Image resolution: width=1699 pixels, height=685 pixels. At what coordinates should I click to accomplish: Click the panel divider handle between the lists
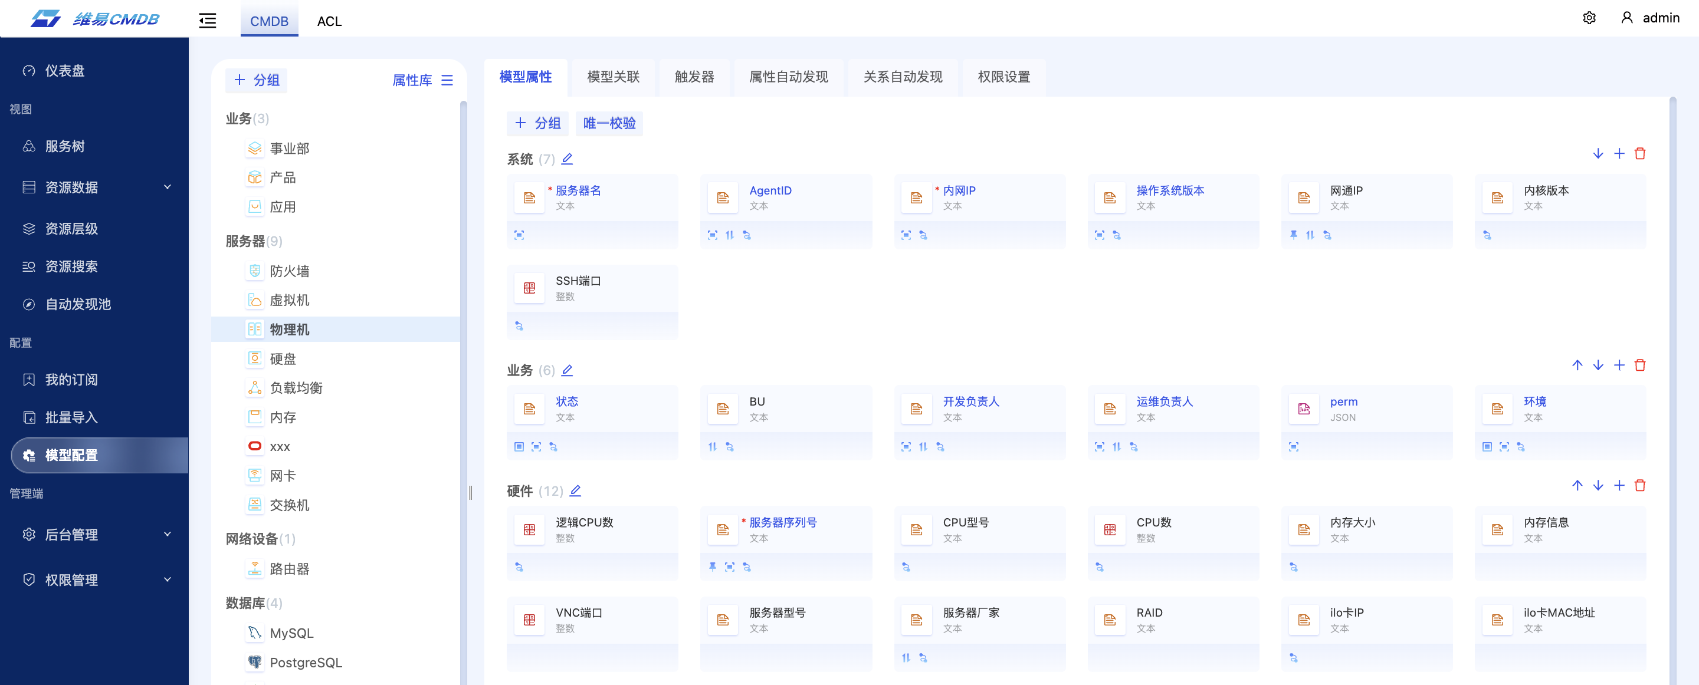click(x=470, y=492)
